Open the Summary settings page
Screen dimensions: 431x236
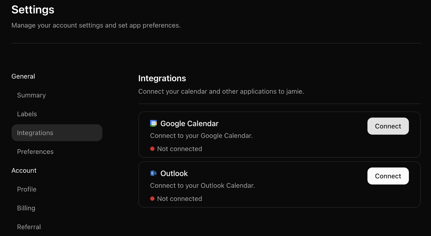pyautogui.click(x=31, y=95)
